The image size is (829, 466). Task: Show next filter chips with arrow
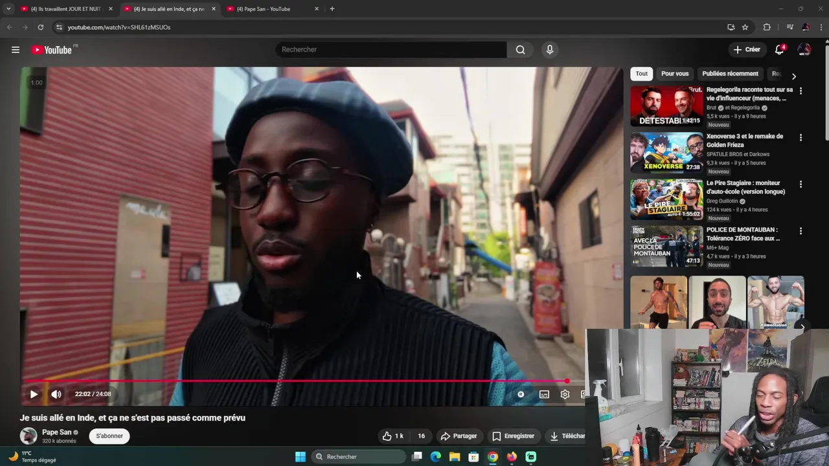[794, 76]
